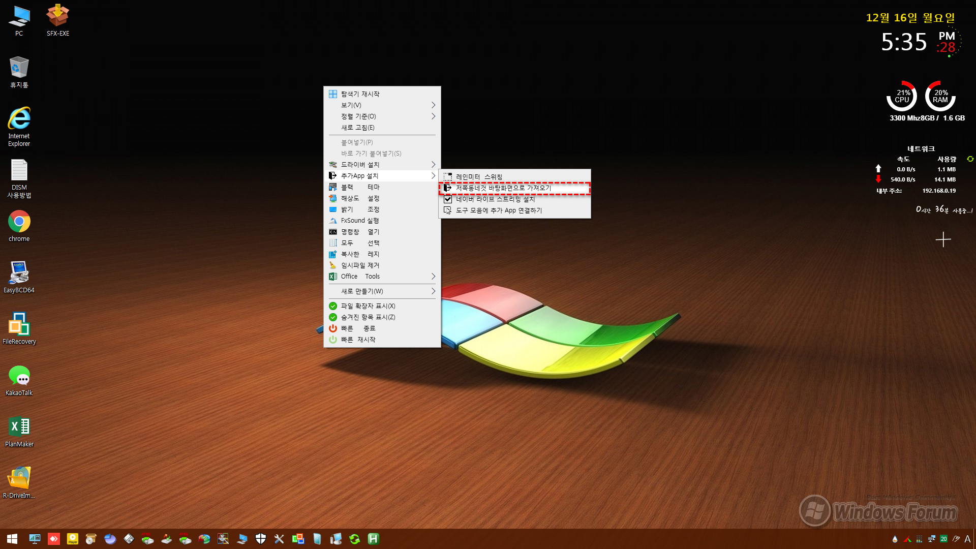Launch the Internet Explorer desktop icon
Viewport: 976px width, 549px height.
tap(19, 127)
